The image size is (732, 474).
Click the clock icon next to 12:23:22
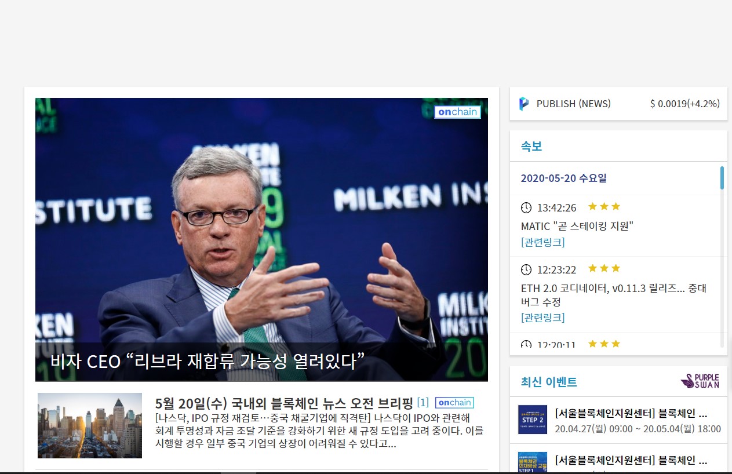click(526, 269)
